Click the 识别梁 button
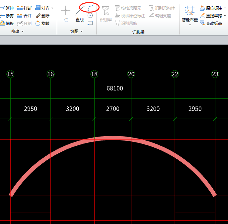This screenshot has width=228, height=224. (x=106, y=14)
